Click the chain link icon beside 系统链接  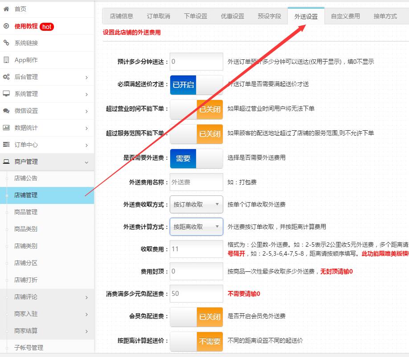click(x=6, y=42)
